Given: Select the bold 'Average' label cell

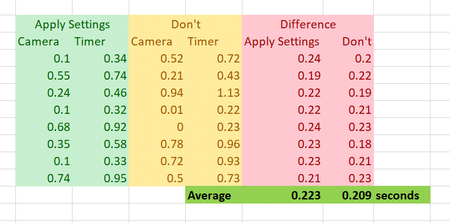Looking at the screenshot, I should click(x=214, y=195).
